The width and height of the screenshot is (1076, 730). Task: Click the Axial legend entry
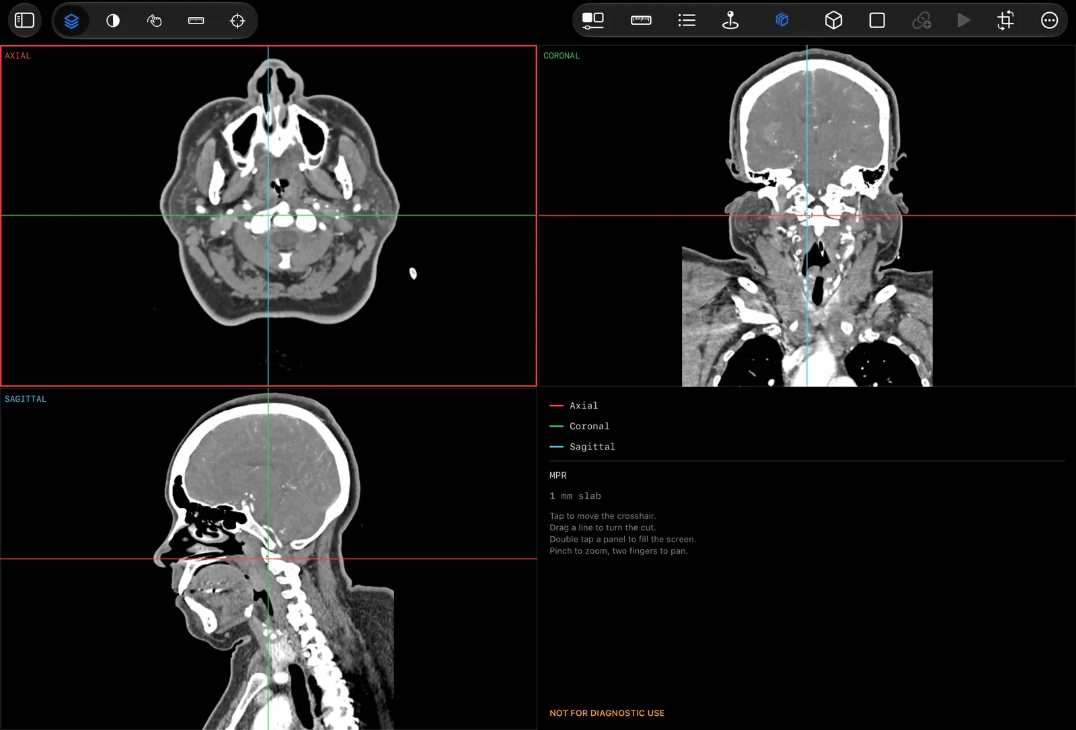tap(574, 406)
